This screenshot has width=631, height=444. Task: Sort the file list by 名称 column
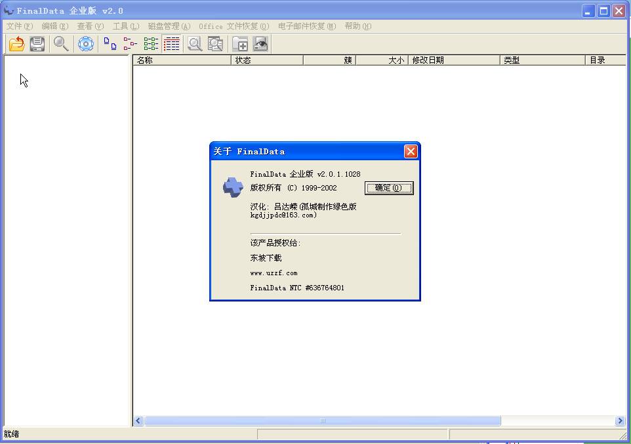182,60
